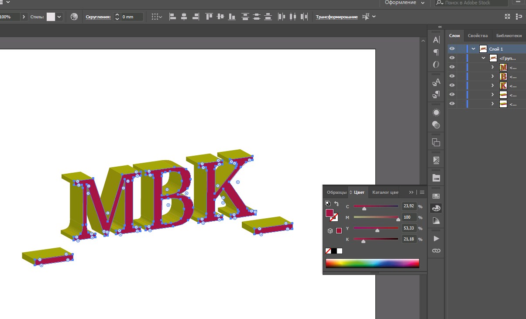The image size is (526, 319).
Task: Open the Color panel hamburger menu
Action: pyautogui.click(x=422, y=192)
